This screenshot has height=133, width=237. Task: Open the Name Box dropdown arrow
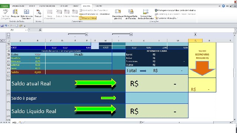(x=26, y=30)
